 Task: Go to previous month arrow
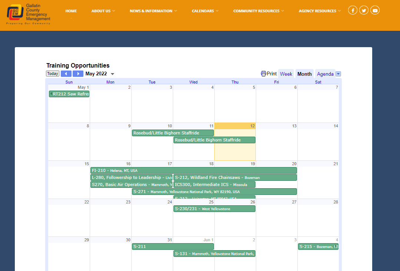66,74
